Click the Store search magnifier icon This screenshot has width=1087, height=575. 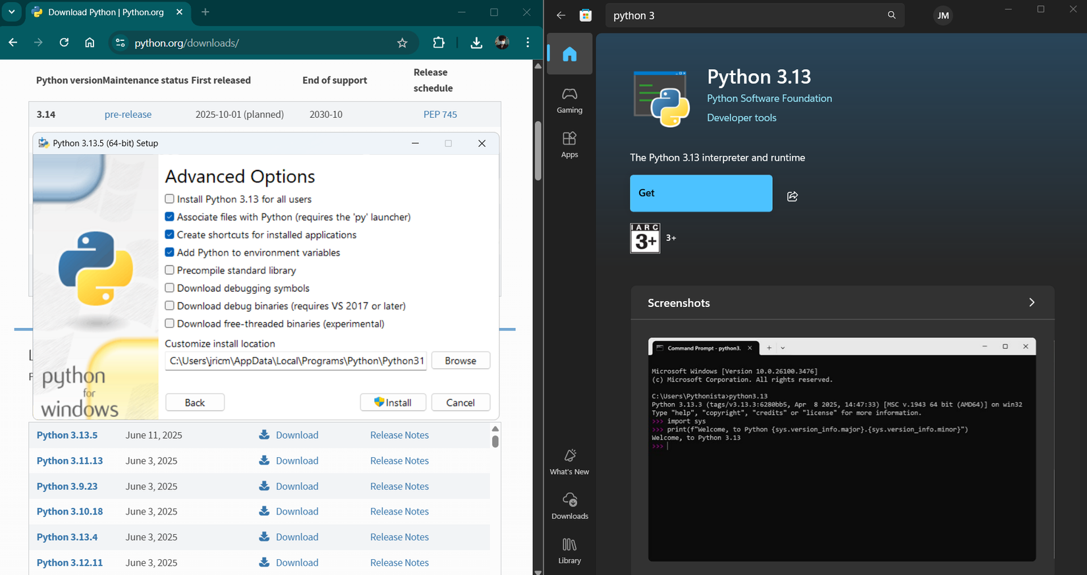click(x=891, y=15)
